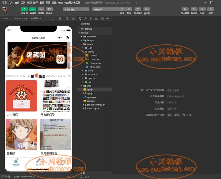The height and width of the screenshot is (179, 221).
Task: Open the compile mode dropdown
Action: [x=106, y=9]
